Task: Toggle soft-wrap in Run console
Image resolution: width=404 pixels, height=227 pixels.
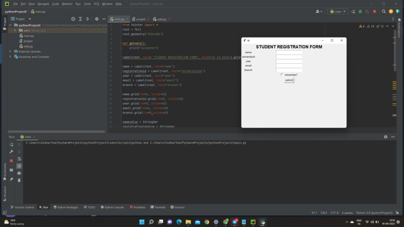Action: pos(19,159)
